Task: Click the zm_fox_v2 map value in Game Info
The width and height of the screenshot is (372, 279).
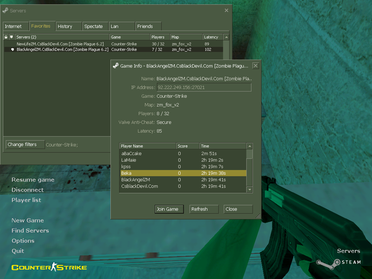Action: [168, 105]
